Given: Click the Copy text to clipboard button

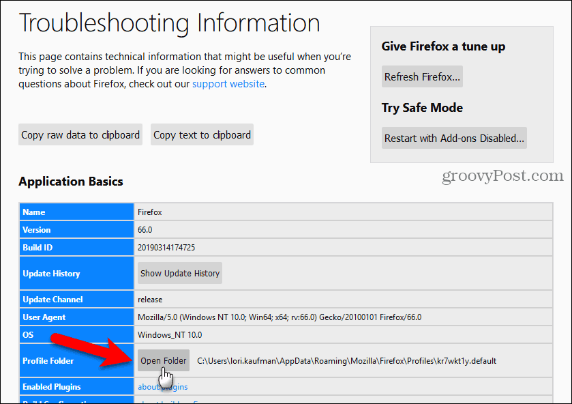Looking at the screenshot, I should click(x=202, y=135).
